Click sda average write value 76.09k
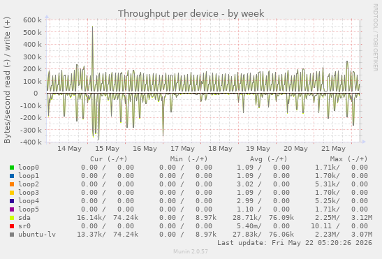Viewport: 382px width, 259px height. point(281,218)
